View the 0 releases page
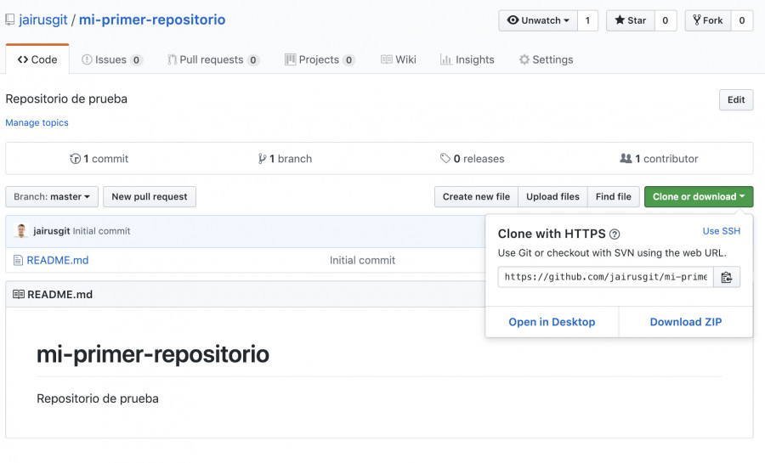The height and width of the screenshot is (463, 765). click(x=472, y=158)
